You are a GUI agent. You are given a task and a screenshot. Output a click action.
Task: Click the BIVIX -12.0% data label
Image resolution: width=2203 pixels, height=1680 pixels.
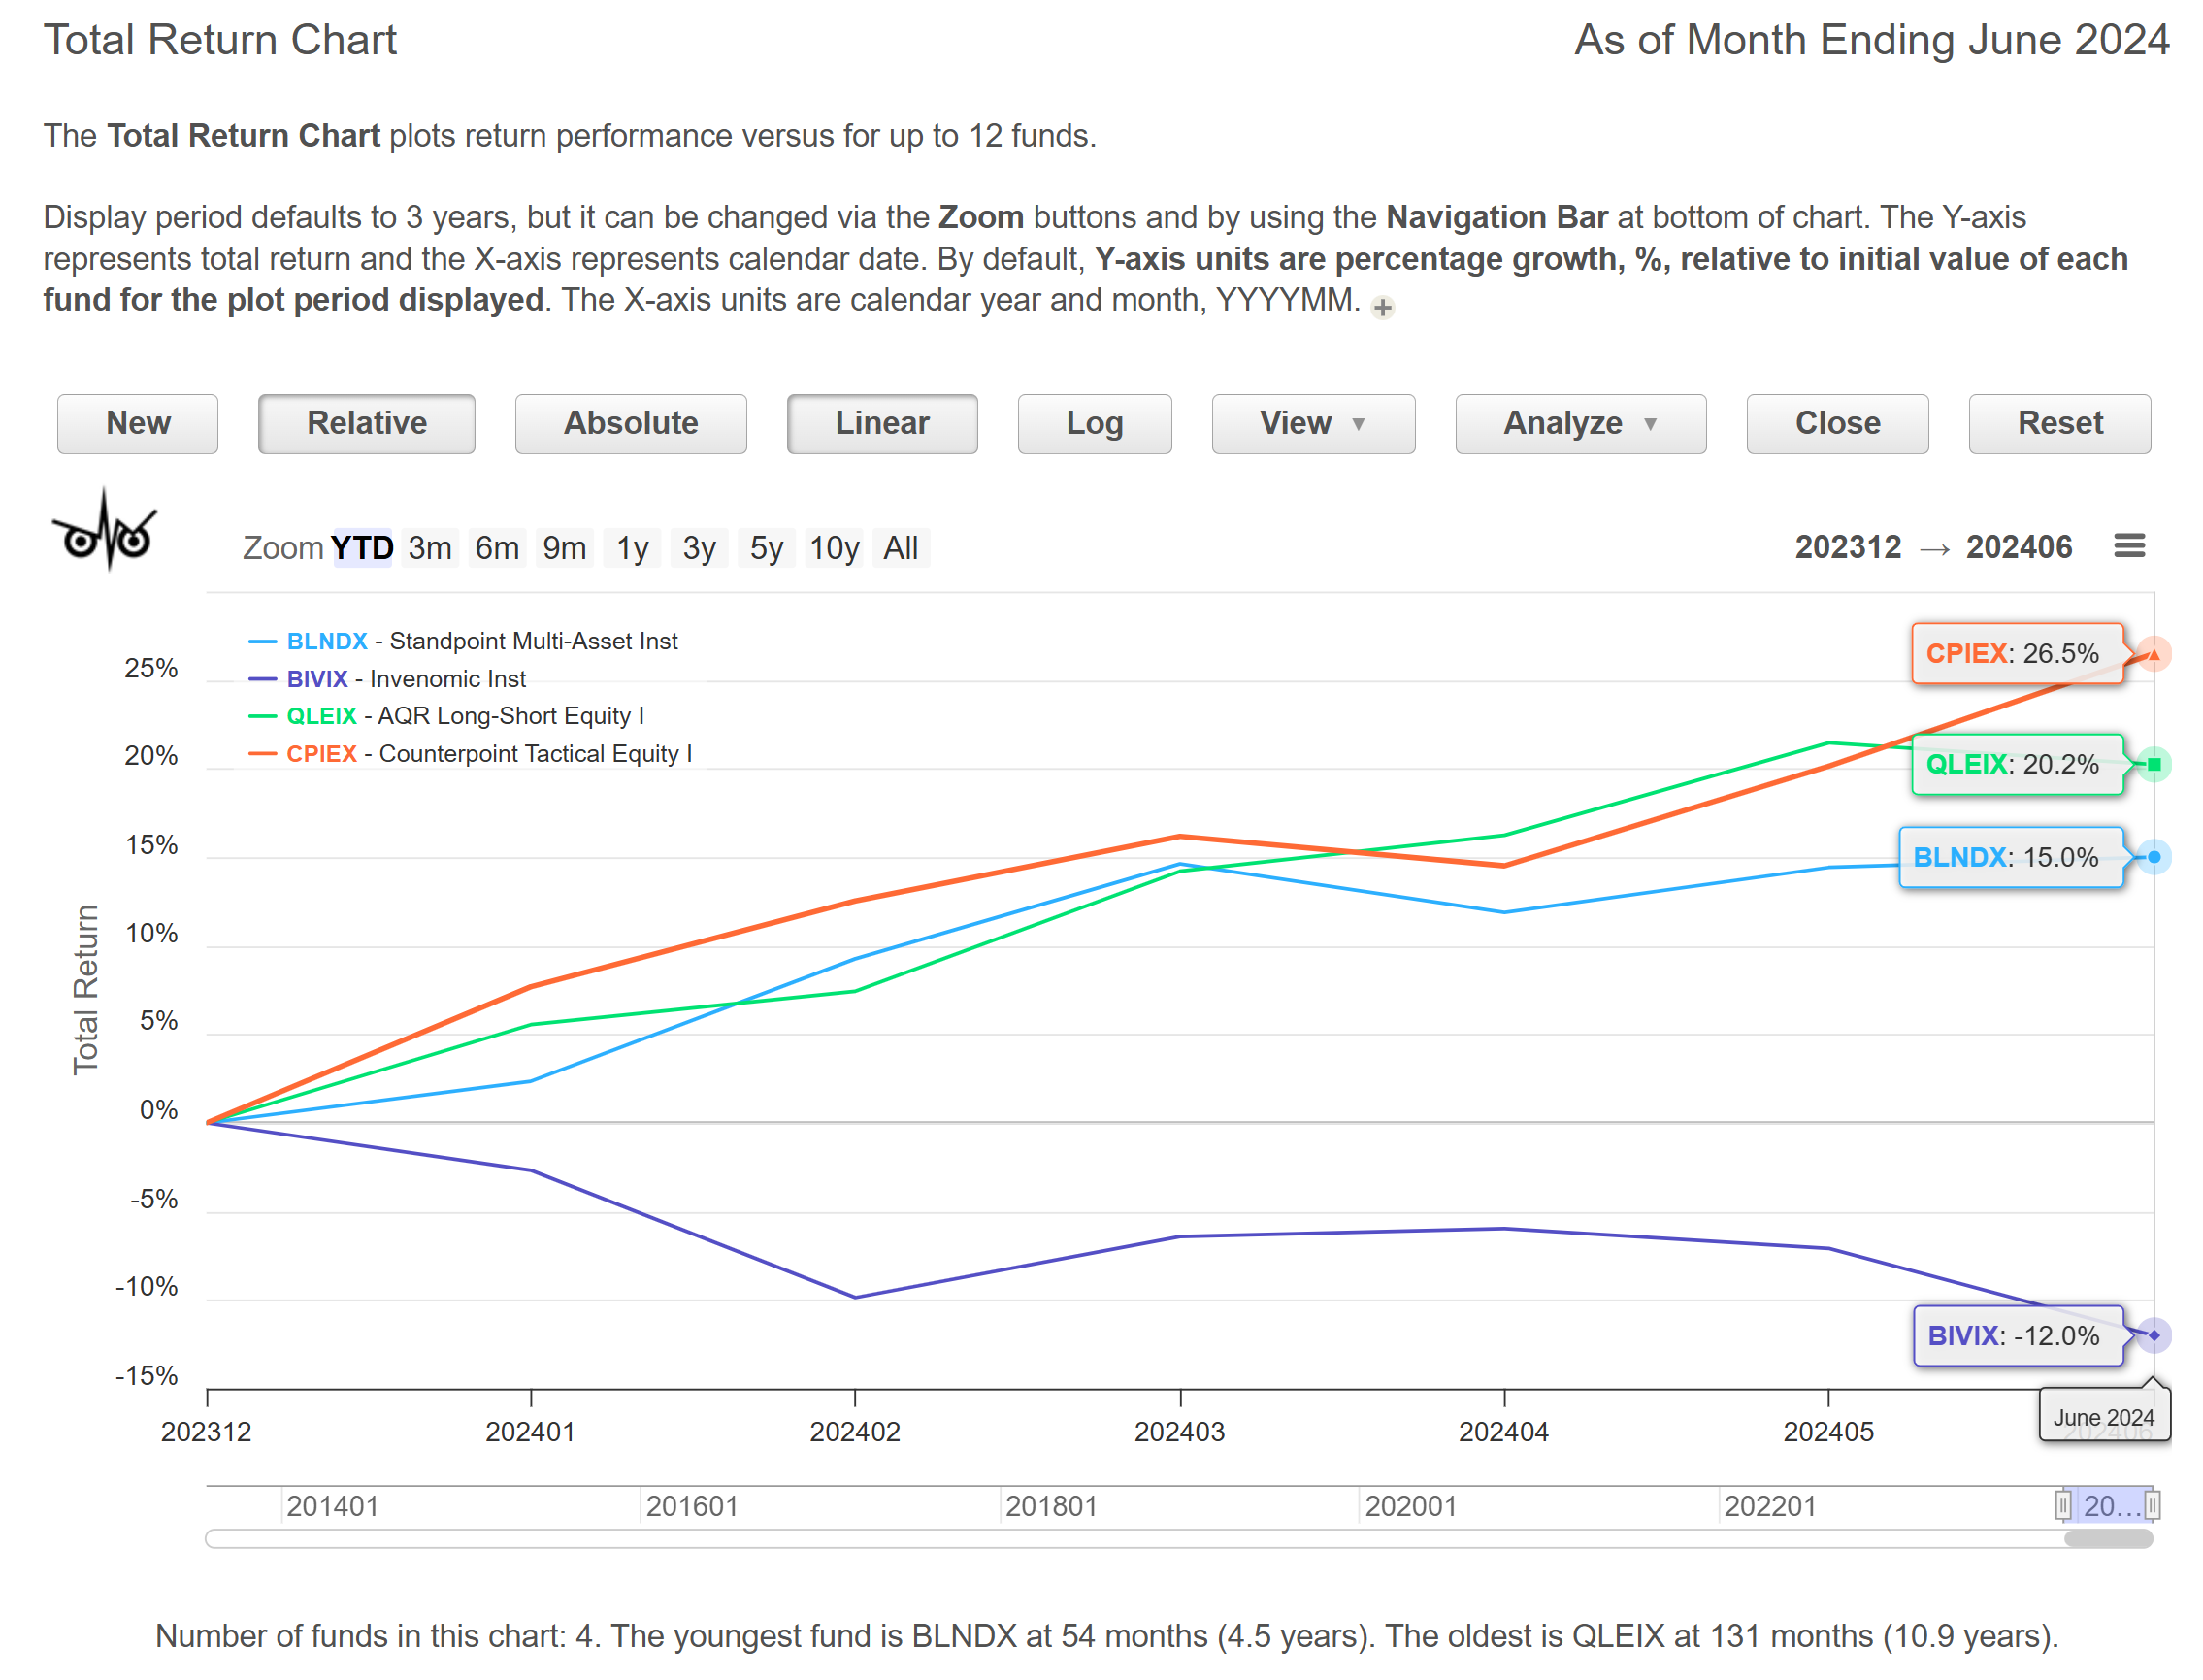pos(2019,1336)
